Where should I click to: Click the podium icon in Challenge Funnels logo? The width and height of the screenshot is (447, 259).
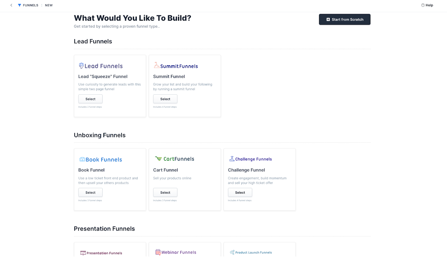231,159
